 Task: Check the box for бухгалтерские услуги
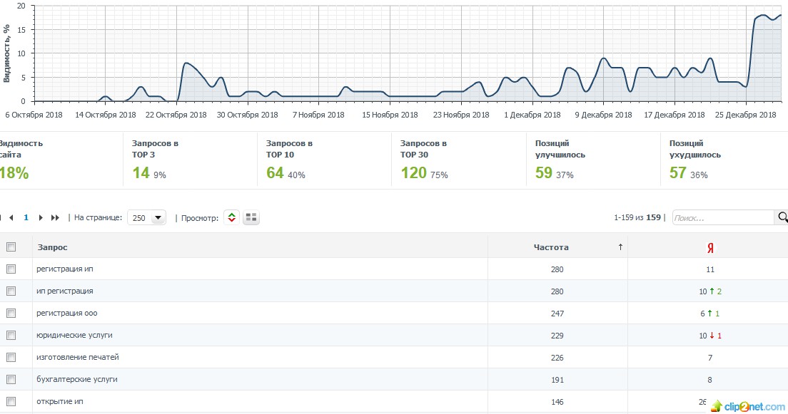[x=11, y=379]
